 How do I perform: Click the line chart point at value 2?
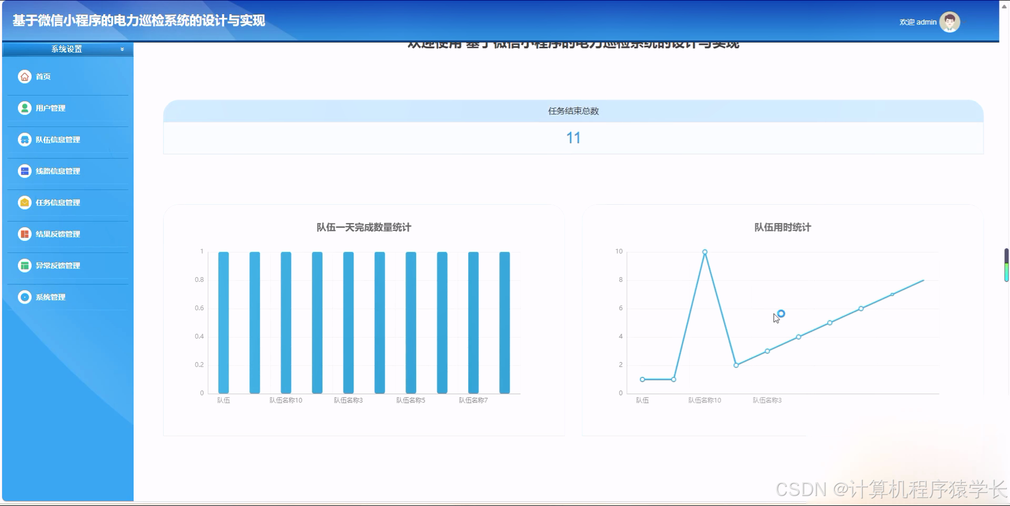pyautogui.click(x=736, y=365)
